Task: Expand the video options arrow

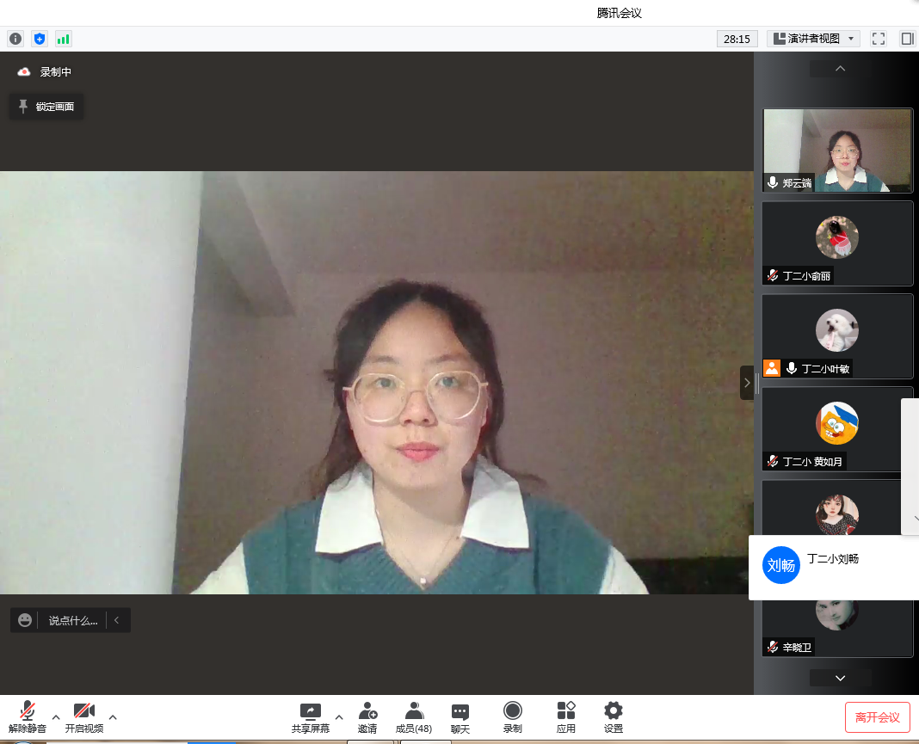Action: 113,716
